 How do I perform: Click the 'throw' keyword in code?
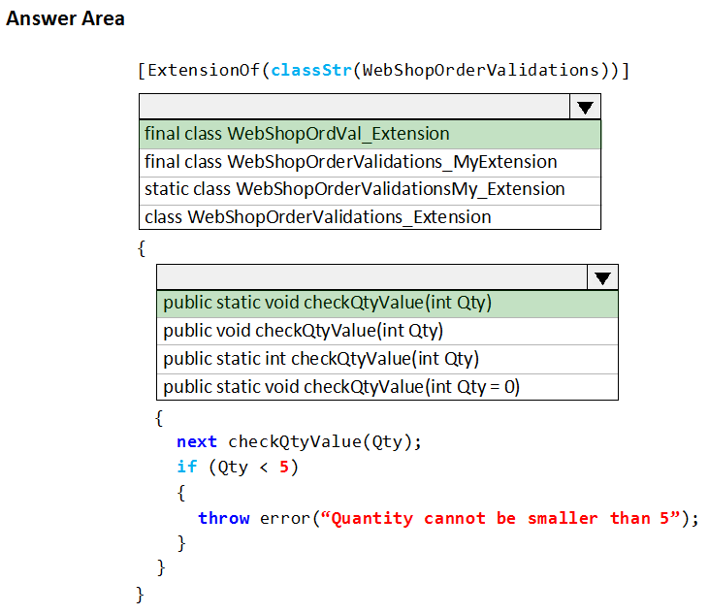pos(224,518)
